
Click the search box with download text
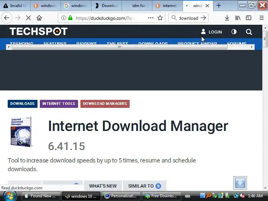click(189, 18)
